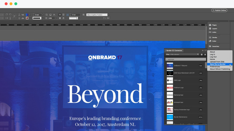Image resolution: width=234 pixels, height=131 pixels.
Task: Click the fx effects icon in toolbar
Action: [54, 15]
